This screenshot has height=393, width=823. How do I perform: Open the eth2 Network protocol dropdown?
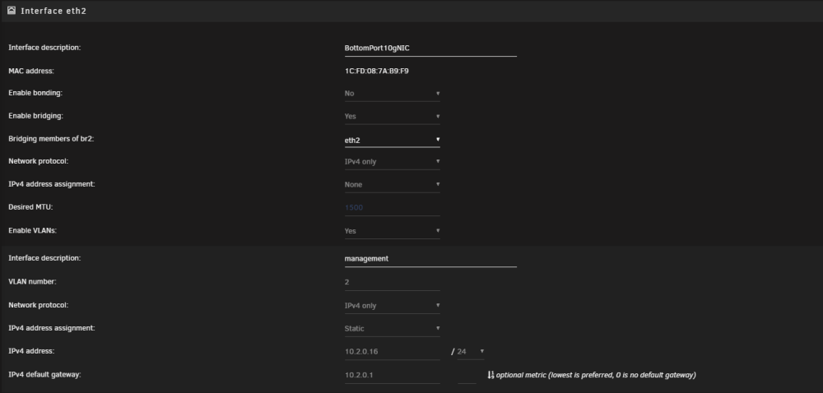tap(392, 161)
